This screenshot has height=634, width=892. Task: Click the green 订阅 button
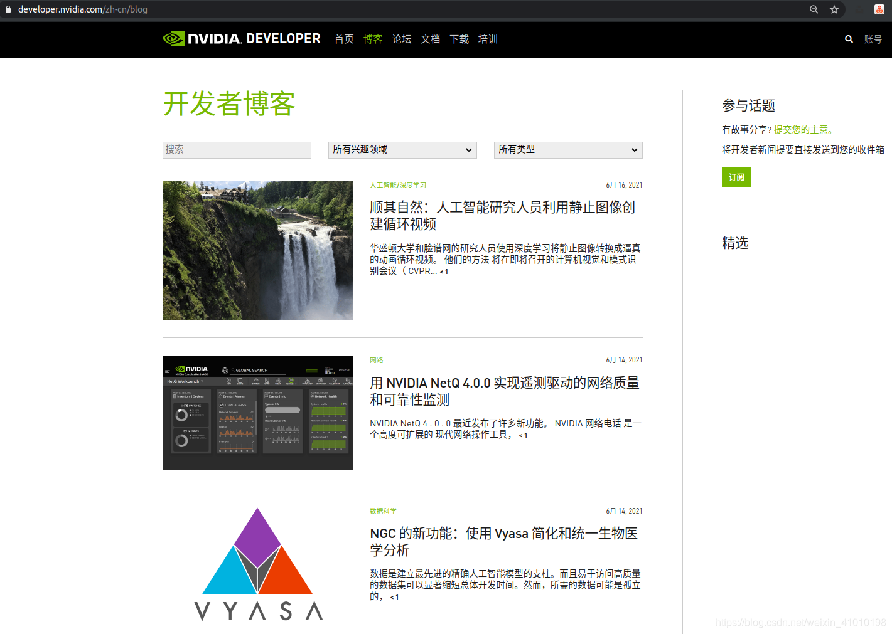click(736, 177)
